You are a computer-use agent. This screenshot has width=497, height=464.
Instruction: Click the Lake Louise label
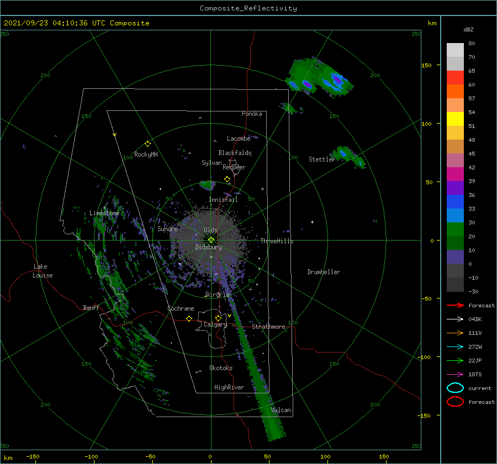pyautogui.click(x=43, y=271)
